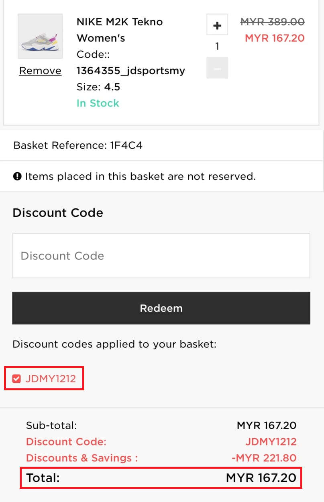
Task: Click the red MYR 167.20 sale price
Action: tap(275, 39)
